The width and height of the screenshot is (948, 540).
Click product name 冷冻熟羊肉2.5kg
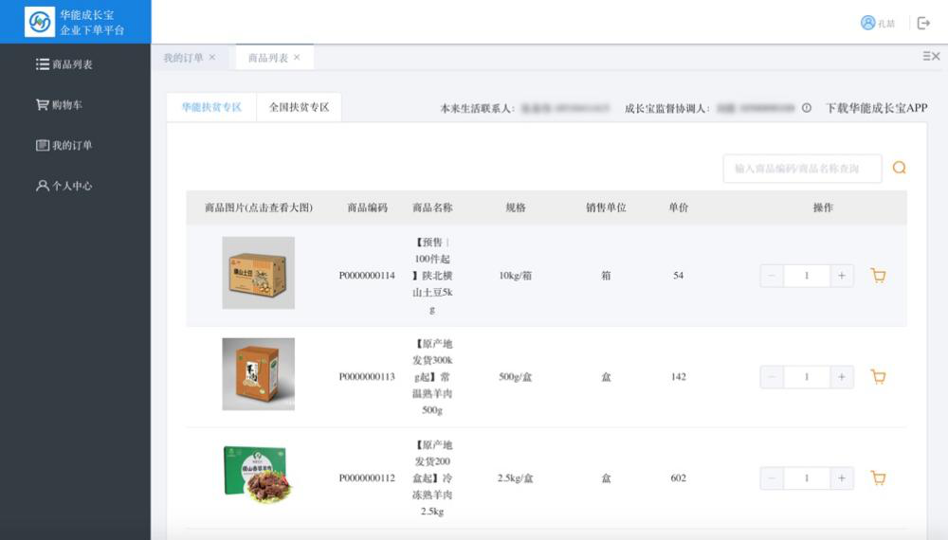(432, 477)
